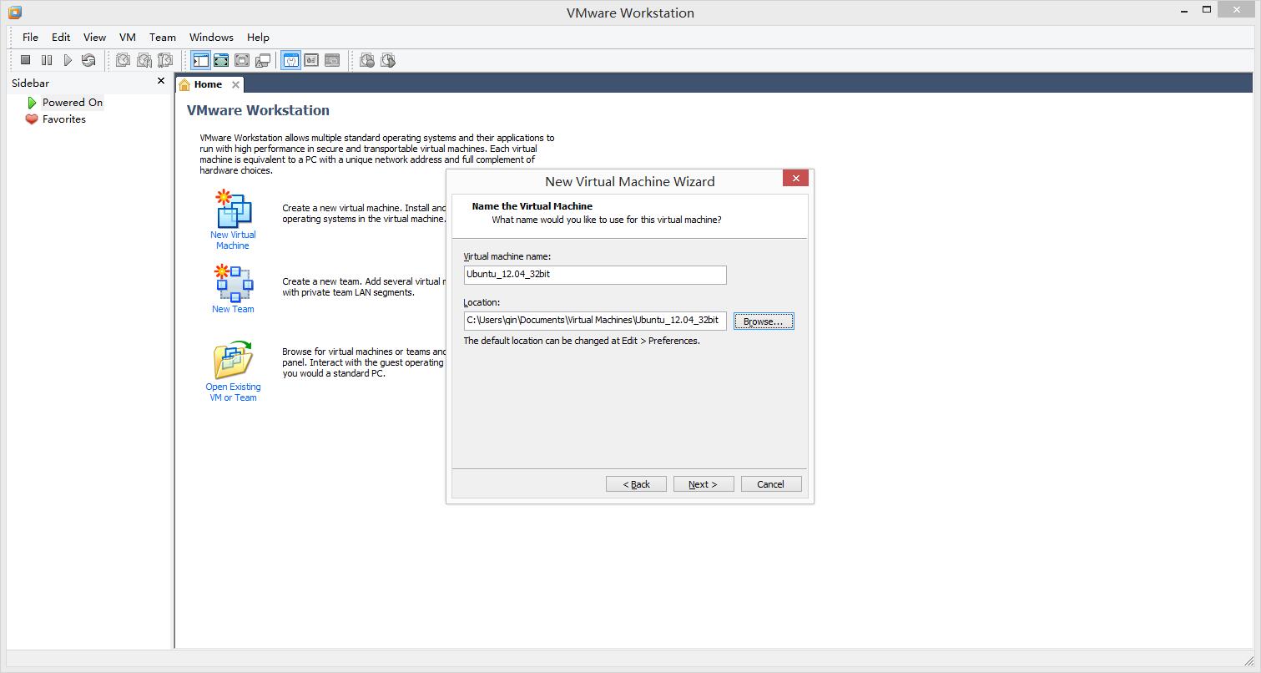Click the Reset virtual machine toolbar icon
The image size is (1261, 673).
(88, 60)
